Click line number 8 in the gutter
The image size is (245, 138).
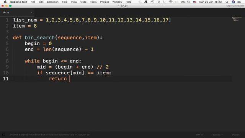pyautogui.click(x=7, y=61)
